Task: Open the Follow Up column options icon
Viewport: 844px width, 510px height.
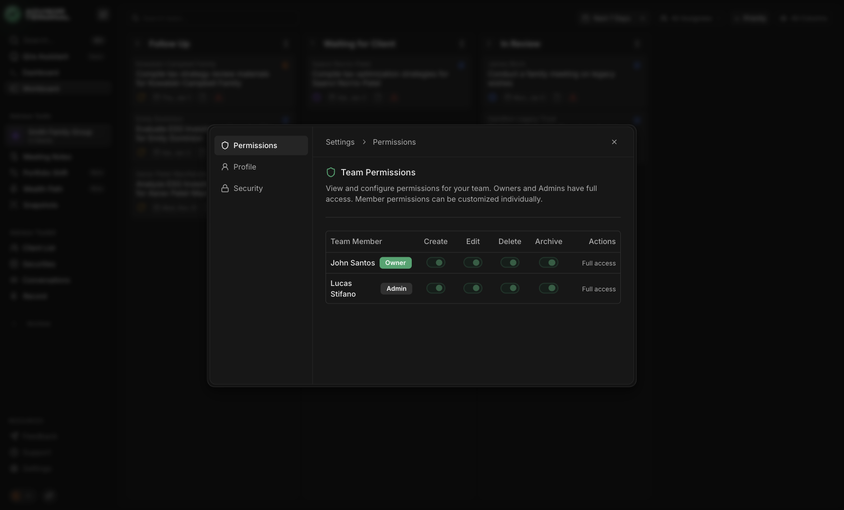Action: tap(286, 44)
